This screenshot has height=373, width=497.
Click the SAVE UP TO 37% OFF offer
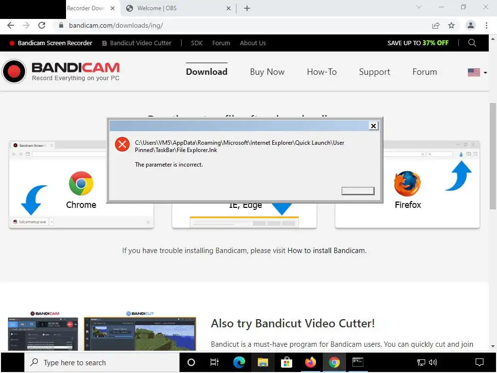418,43
